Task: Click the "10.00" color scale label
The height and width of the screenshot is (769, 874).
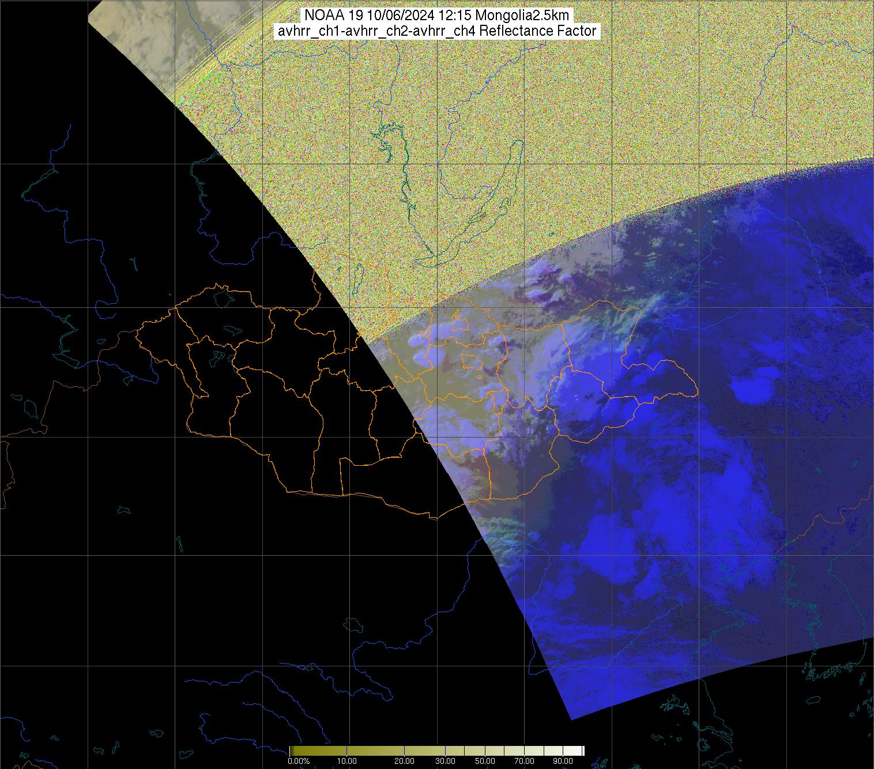Action: (x=346, y=762)
